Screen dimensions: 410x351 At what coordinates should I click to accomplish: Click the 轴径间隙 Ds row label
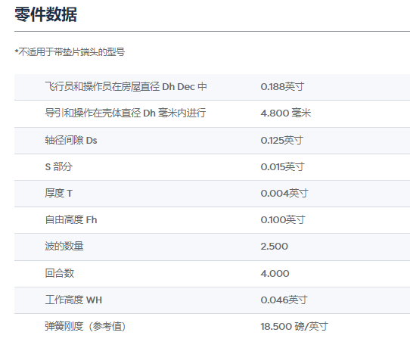click(71, 141)
